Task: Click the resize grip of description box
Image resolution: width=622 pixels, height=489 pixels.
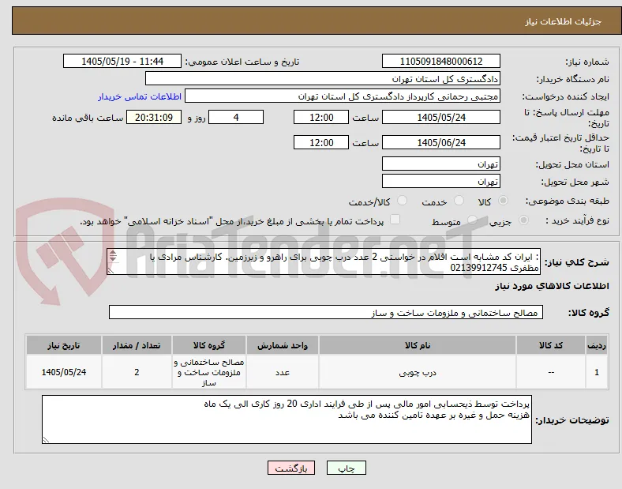Action: click(111, 271)
